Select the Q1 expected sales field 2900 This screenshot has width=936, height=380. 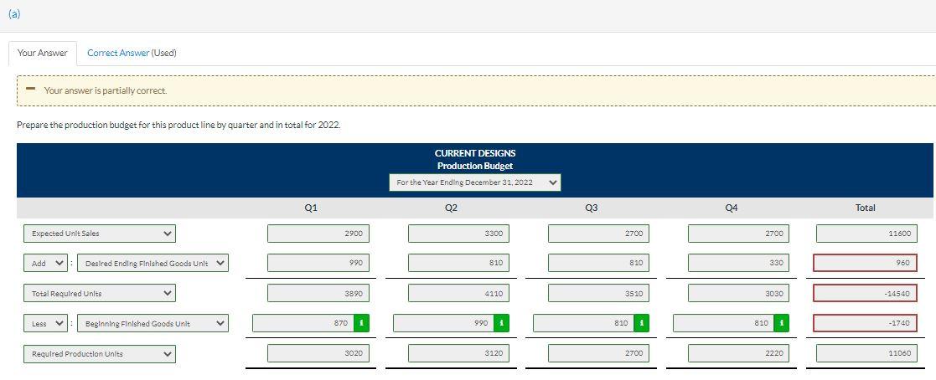pyautogui.click(x=318, y=234)
